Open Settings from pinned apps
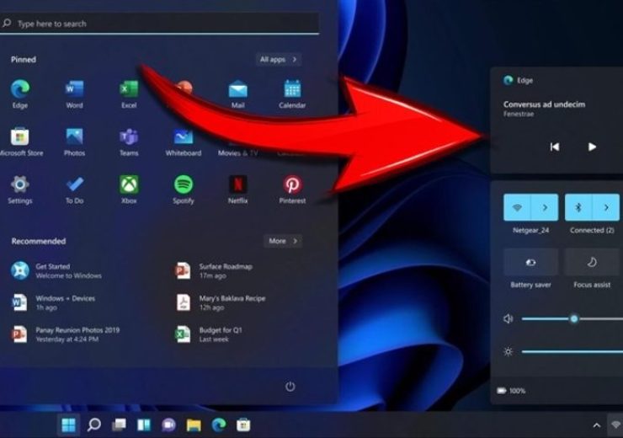Viewport: 623px width, 438px height. [20, 190]
